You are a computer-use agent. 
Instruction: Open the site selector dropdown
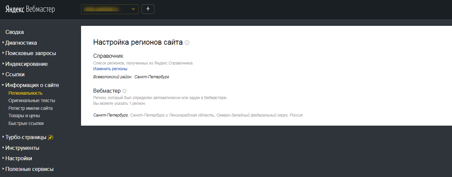[x=110, y=9]
